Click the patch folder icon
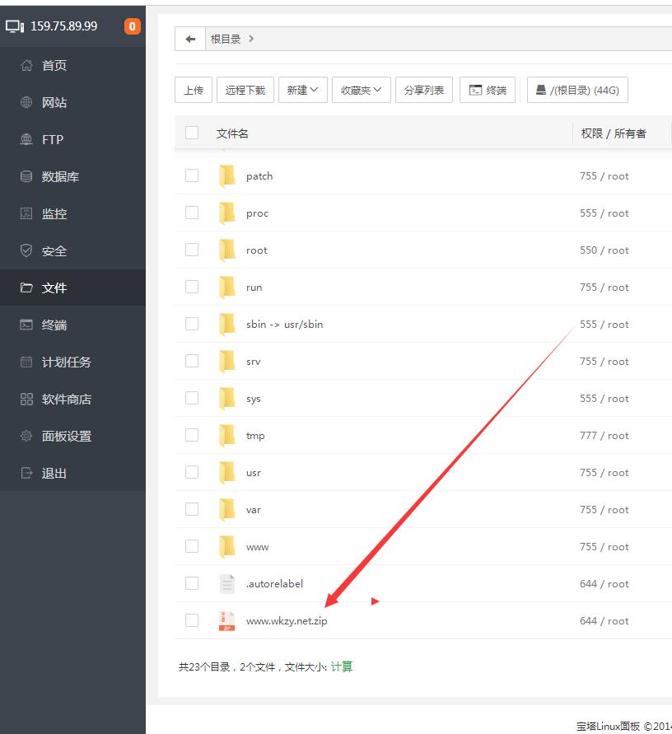 (x=227, y=176)
